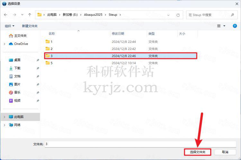
Task: Open the 组织 menu
Action: click(9, 26)
